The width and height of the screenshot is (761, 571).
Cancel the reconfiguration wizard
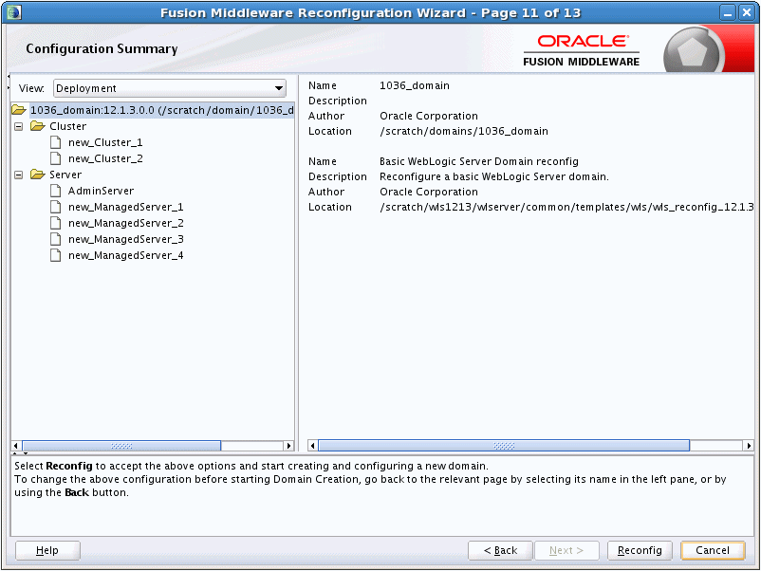point(713,551)
